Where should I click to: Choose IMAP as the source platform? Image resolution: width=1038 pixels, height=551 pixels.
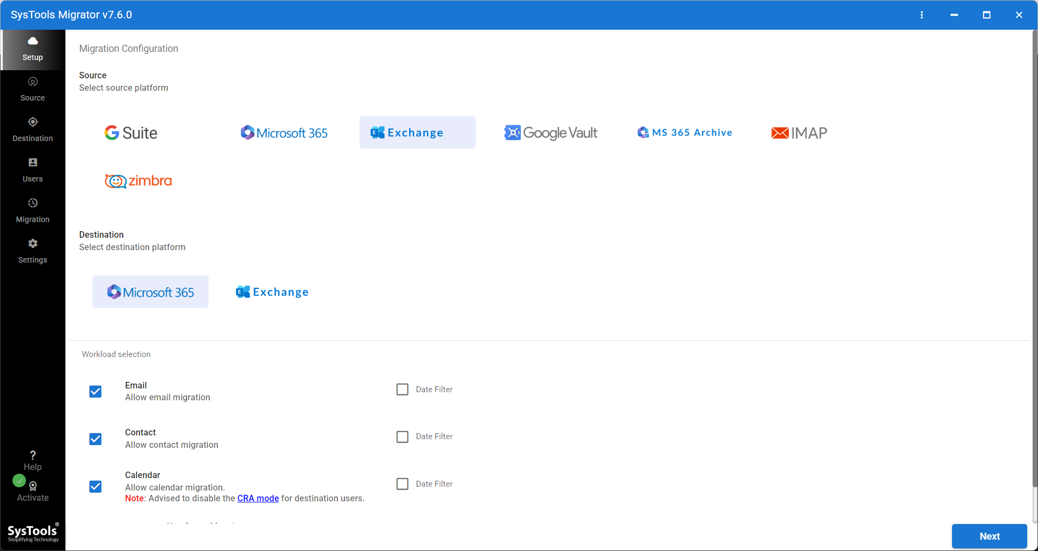coord(799,132)
